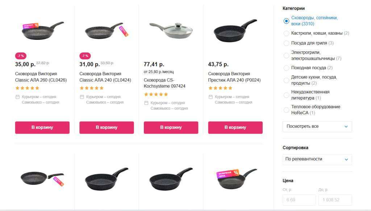Open CS-Kochsysteme pan with glass lid image

(x=171, y=30)
